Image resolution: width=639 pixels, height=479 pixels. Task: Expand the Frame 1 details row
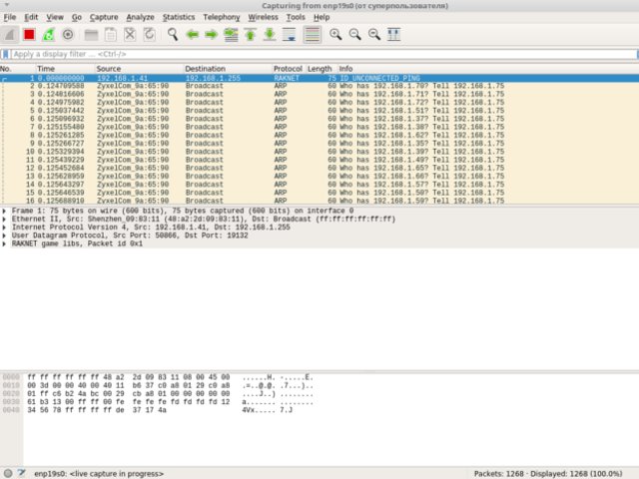(4, 211)
